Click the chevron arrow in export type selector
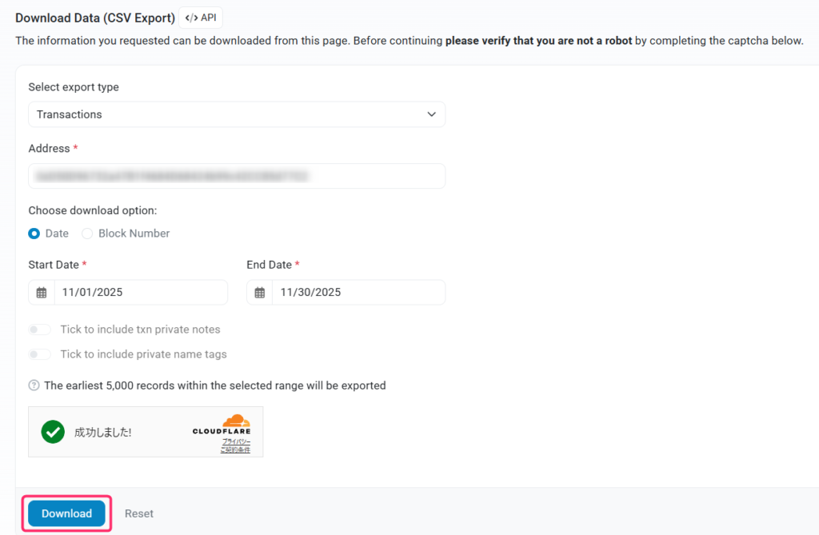 (x=432, y=114)
